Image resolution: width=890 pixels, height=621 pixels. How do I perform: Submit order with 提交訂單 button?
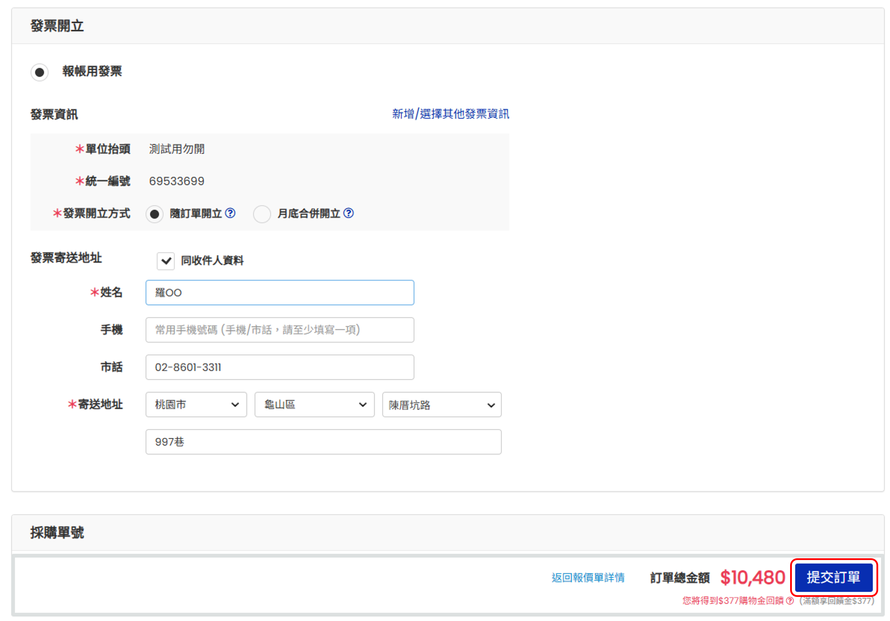tap(834, 577)
